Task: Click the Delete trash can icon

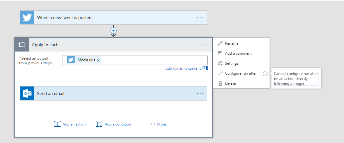Action: pyautogui.click(x=220, y=83)
